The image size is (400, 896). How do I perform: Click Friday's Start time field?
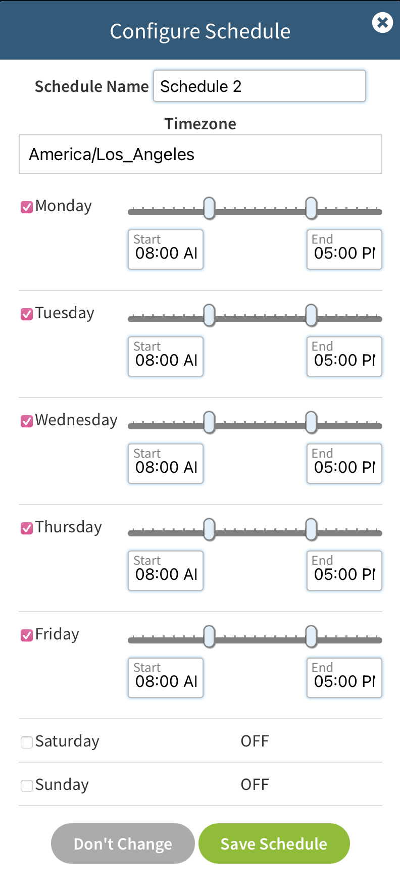tap(166, 678)
